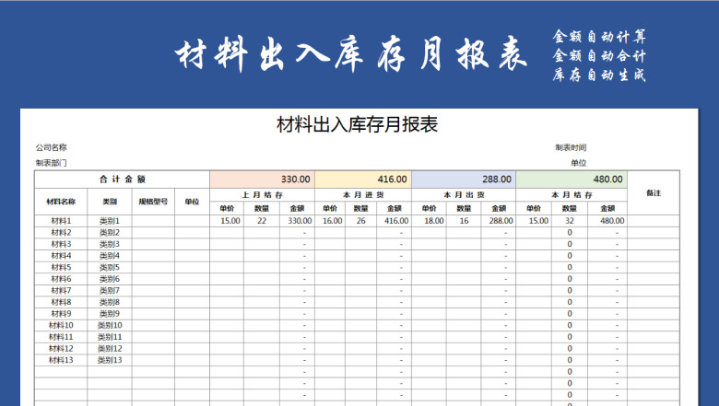This screenshot has width=719, height=406.
Task: Click the 本月进货 header
Action: (363, 195)
